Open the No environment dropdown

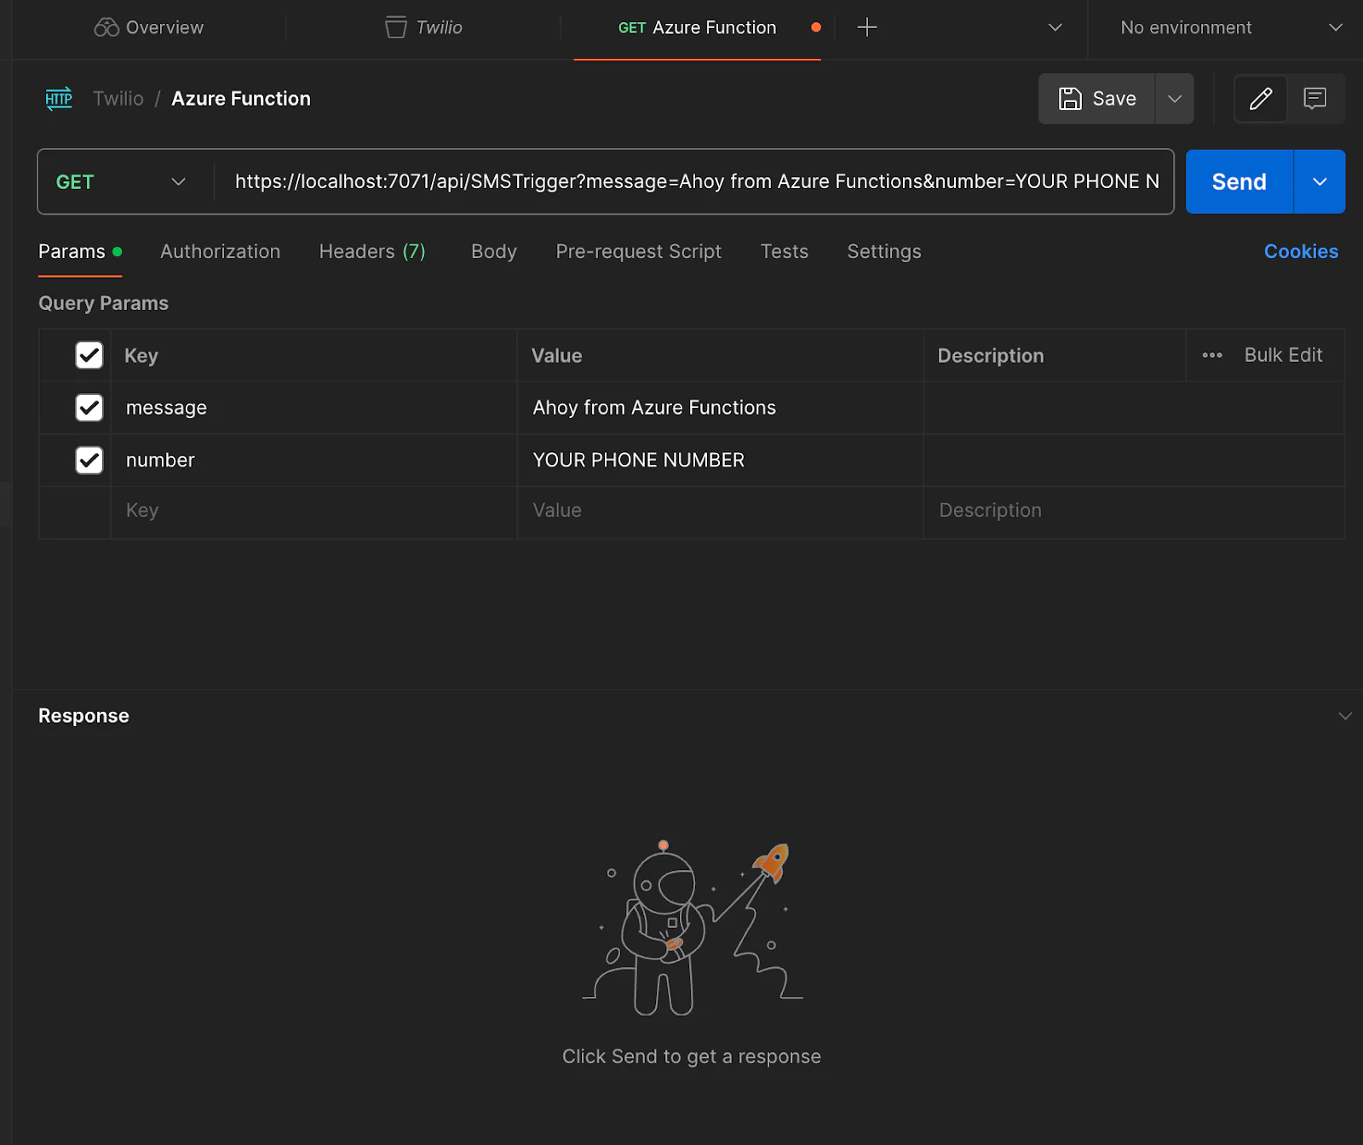point(1231,27)
